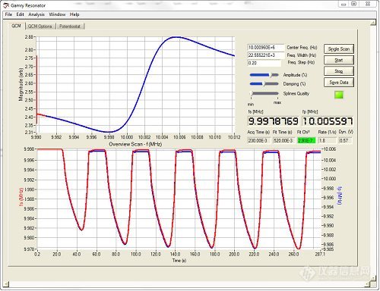Click the Start button
The width and height of the screenshot is (380, 291).
(339, 60)
